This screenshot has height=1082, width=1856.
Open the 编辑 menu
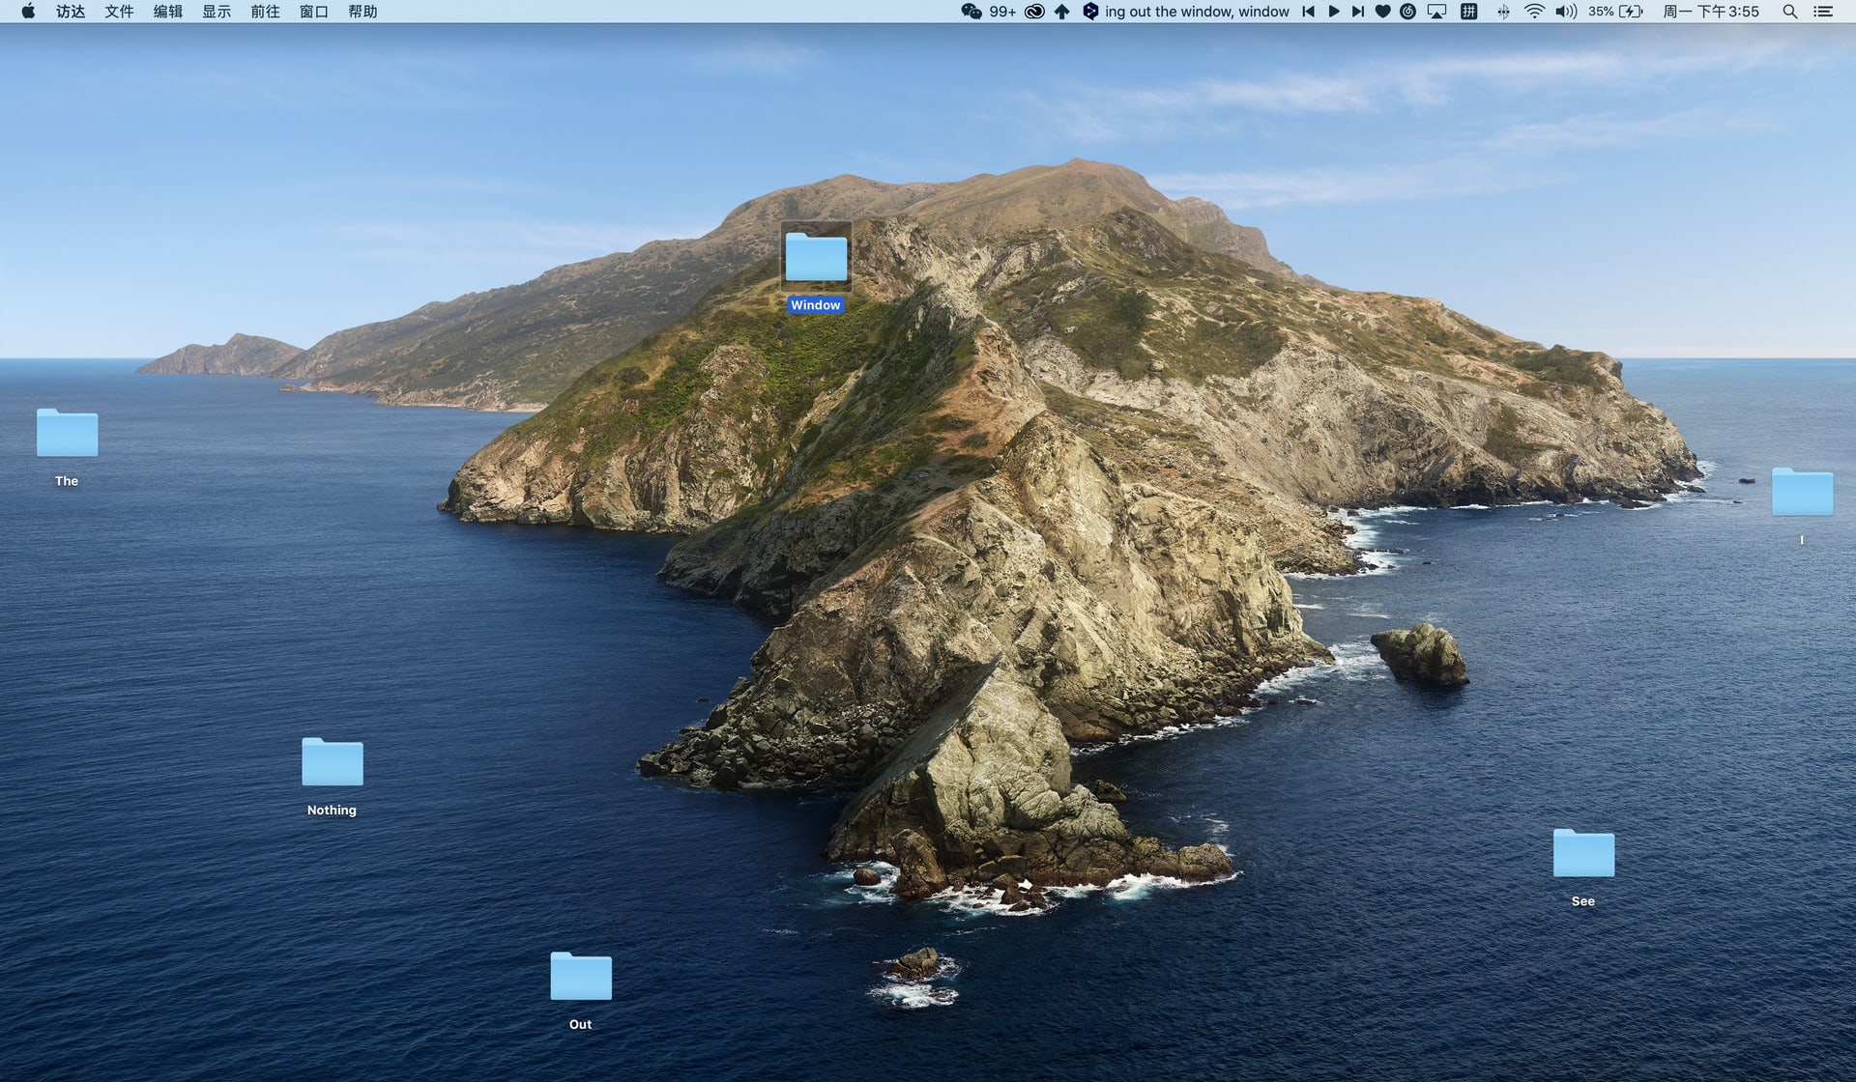pos(167,12)
